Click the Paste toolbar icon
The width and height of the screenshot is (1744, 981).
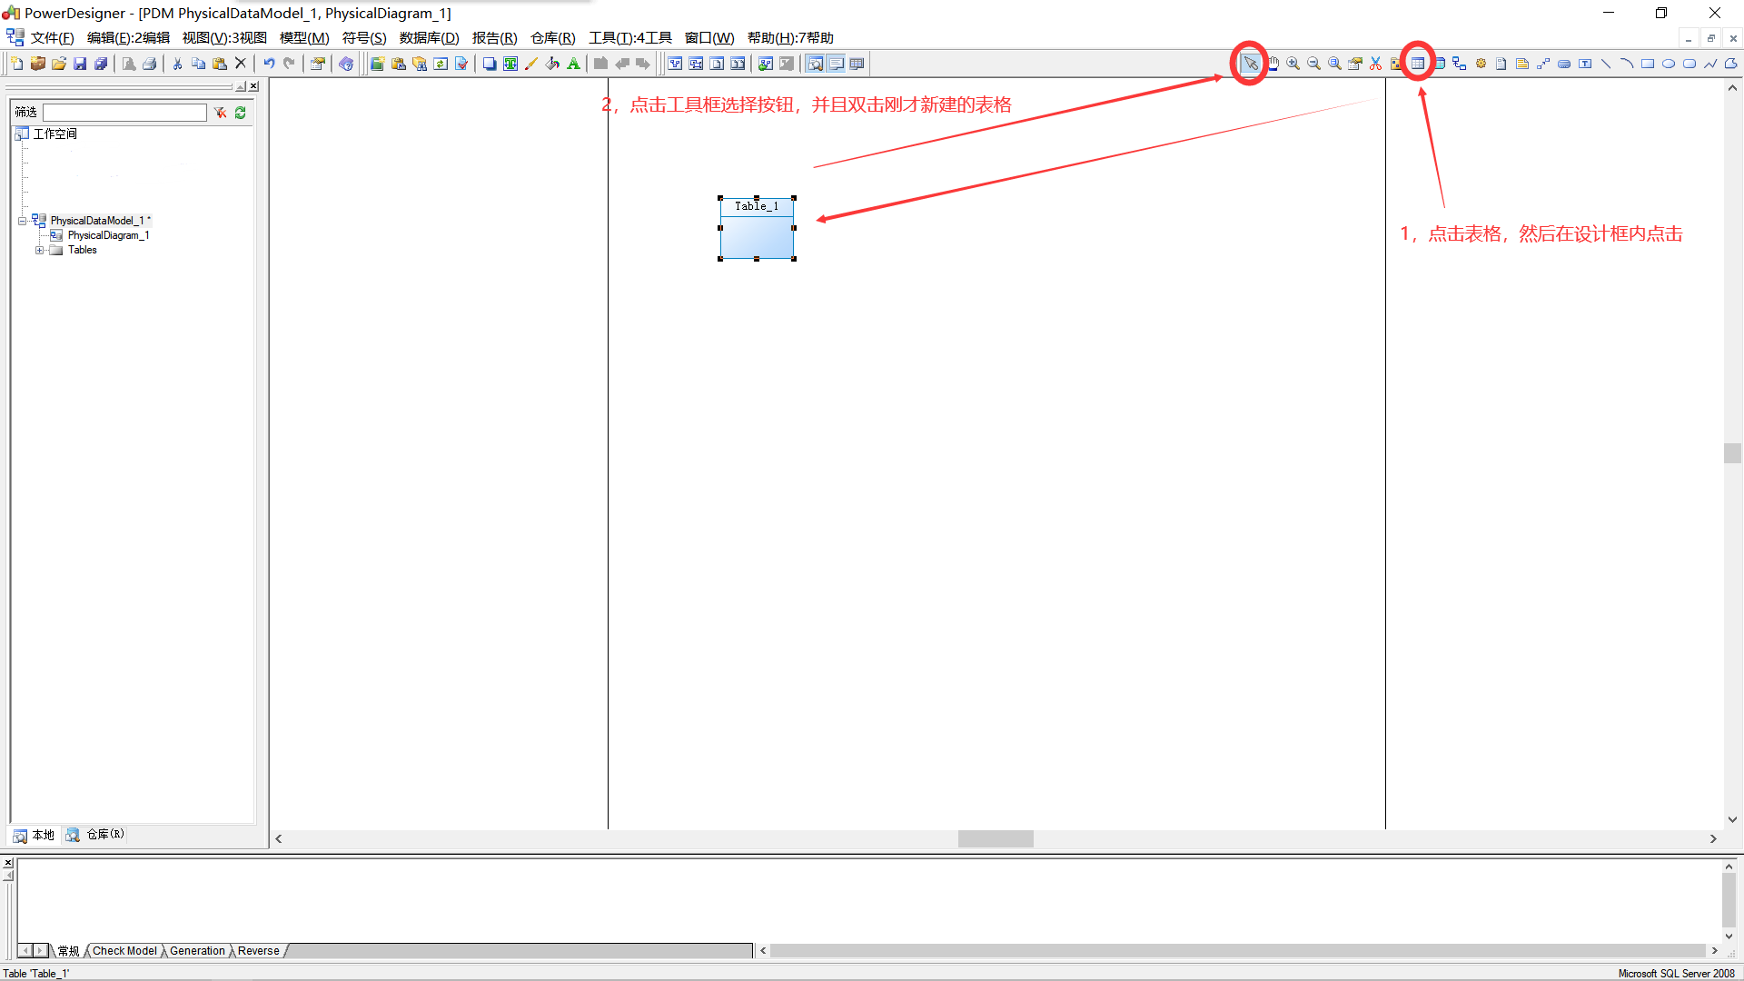tap(220, 64)
